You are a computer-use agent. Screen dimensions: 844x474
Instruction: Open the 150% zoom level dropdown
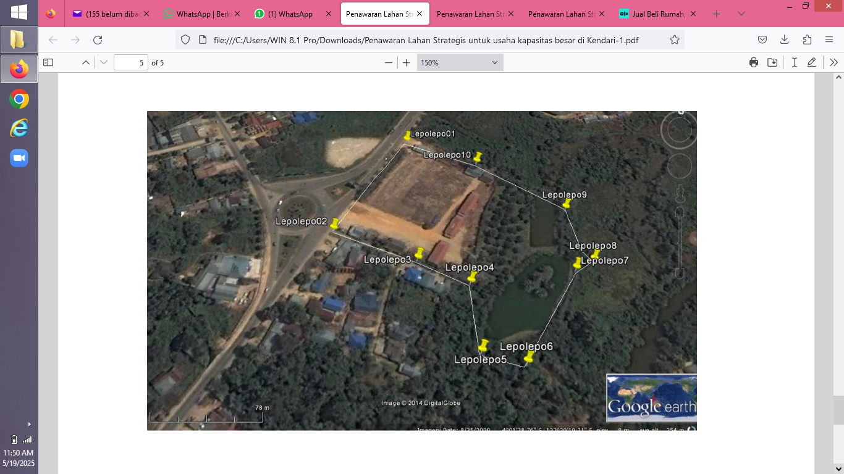click(x=460, y=62)
